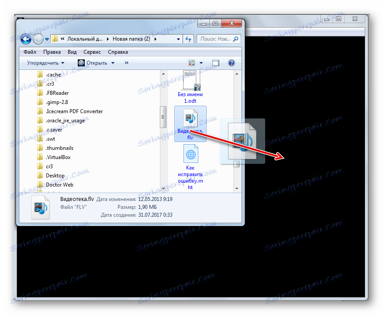Click the search magnifier icon
Screen dimensions: 384x315
[235, 39]
